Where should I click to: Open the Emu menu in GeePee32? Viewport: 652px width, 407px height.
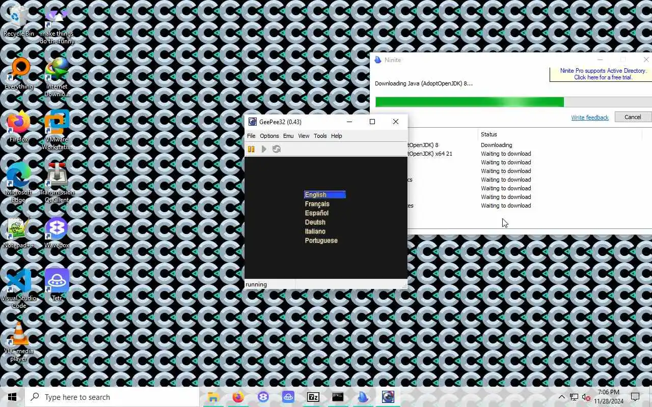tap(288, 136)
